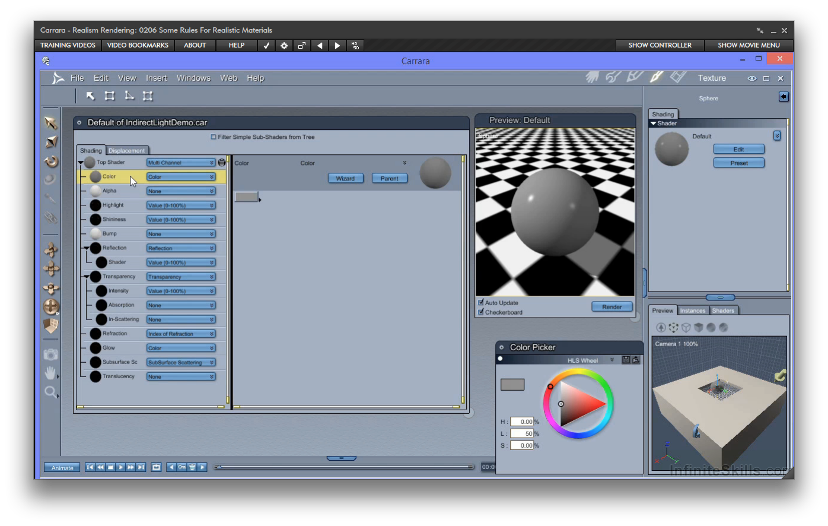Stop animation playback

110,467
